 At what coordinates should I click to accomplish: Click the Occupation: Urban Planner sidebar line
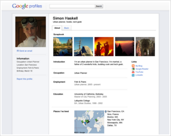pos(28,62)
